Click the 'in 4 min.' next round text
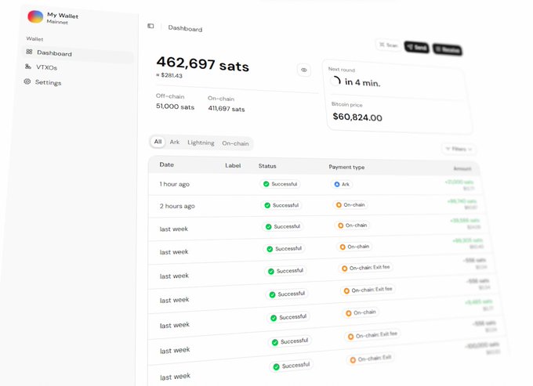This screenshot has width=533, height=386. click(x=362, y=82)
